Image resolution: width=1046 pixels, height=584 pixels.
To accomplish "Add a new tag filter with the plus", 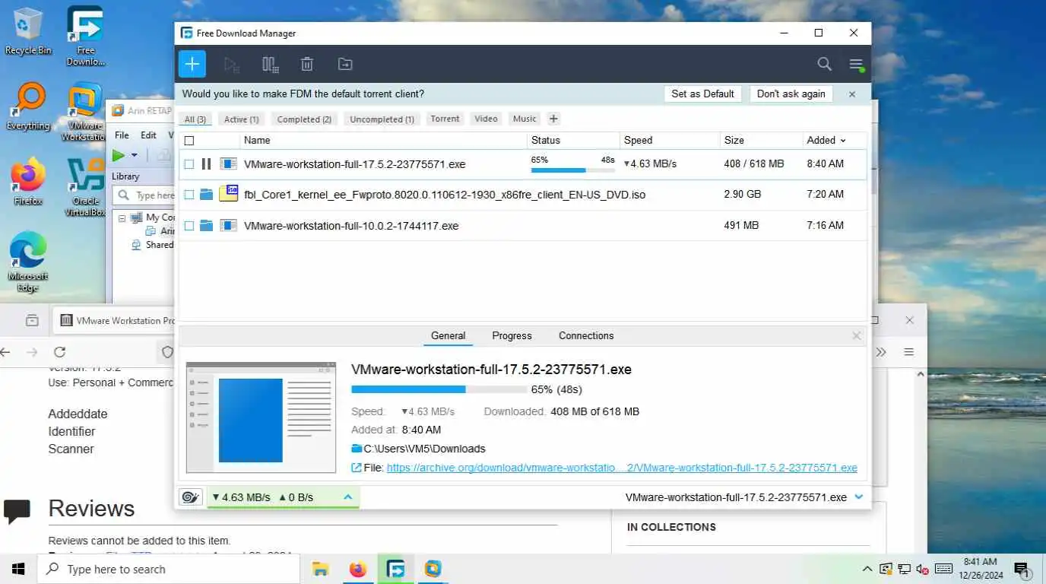I will tap(553, 119).
